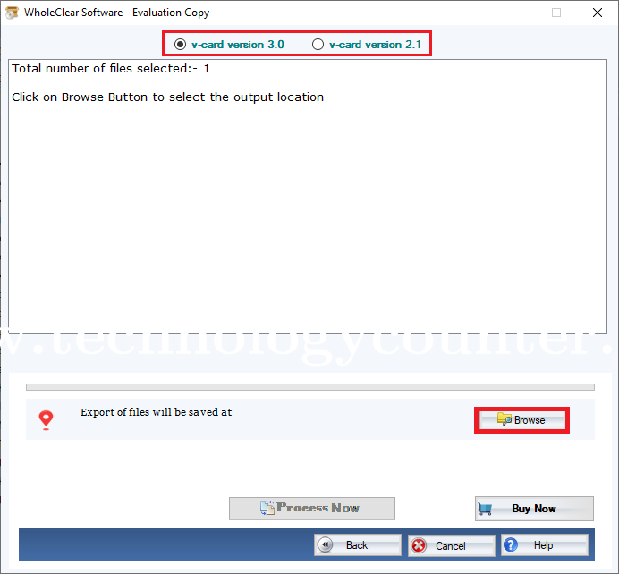Click the WholeClear app icon in title bar
619x574 pixels.
pos(12,13)
